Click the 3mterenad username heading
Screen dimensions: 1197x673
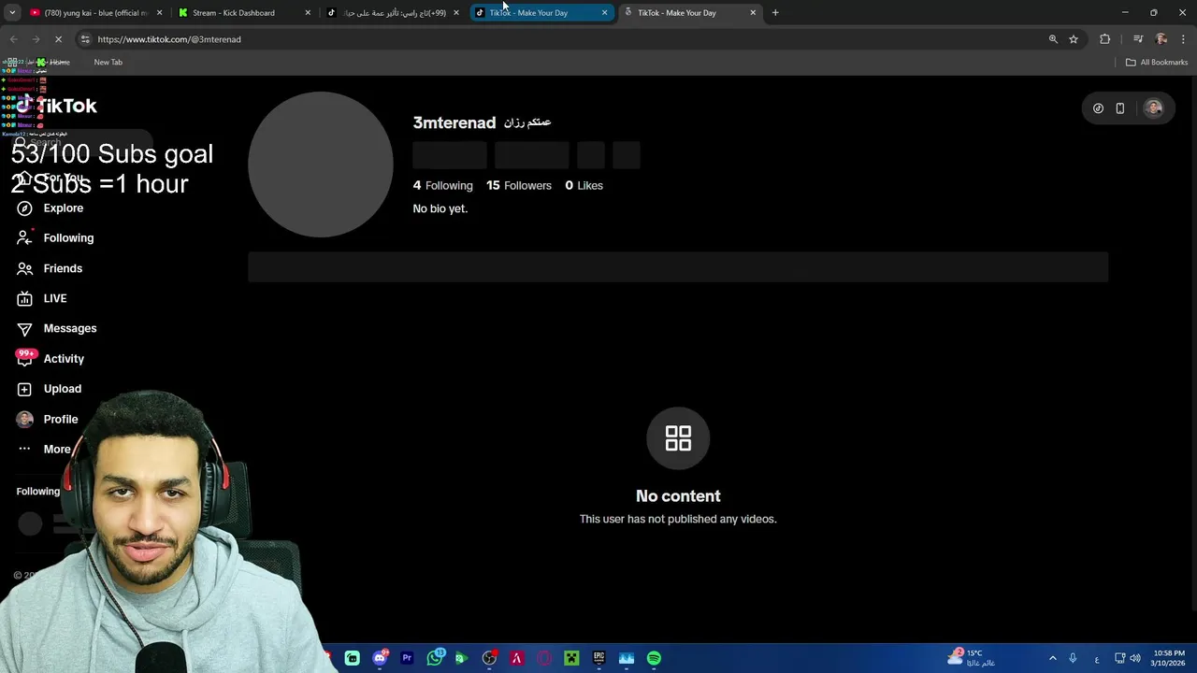(454, 122)
